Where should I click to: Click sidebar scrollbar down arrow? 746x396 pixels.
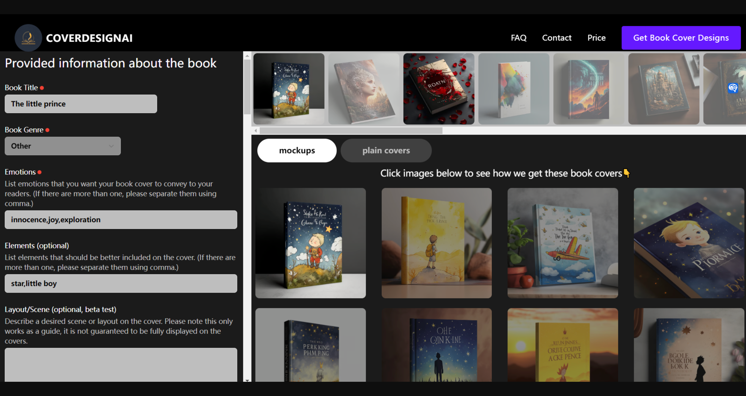[247, 380]
